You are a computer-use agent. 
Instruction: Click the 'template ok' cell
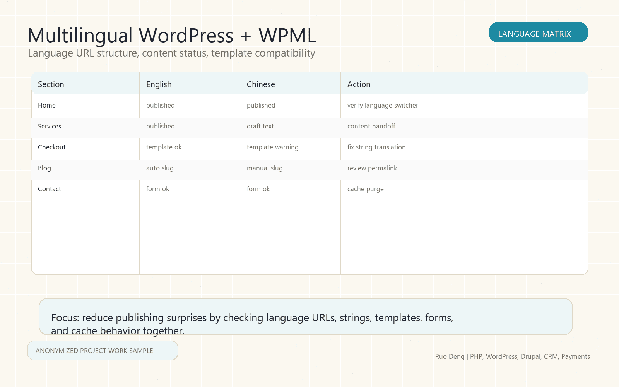pyautogui.click(x=164, y=147)
